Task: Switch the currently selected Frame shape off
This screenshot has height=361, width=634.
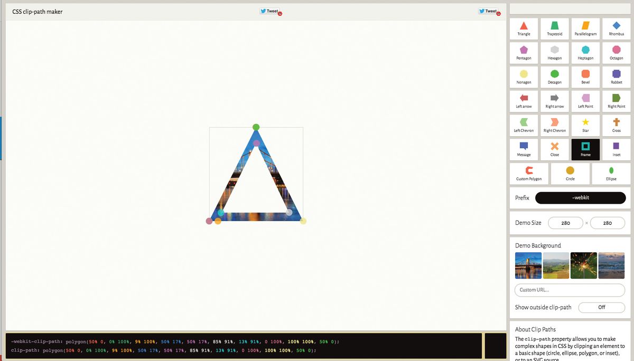Action: (x=585, y=149)
